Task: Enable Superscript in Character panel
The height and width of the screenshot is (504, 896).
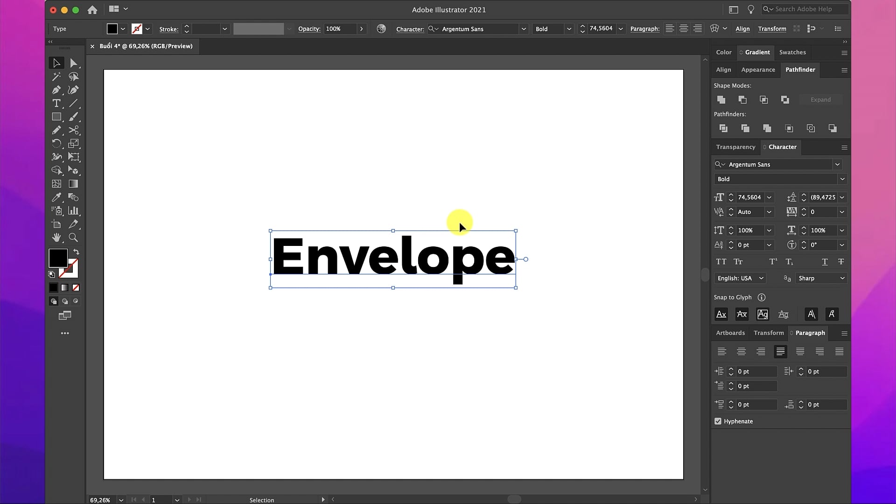Action: pyautogui.click(x=773, y=262)
